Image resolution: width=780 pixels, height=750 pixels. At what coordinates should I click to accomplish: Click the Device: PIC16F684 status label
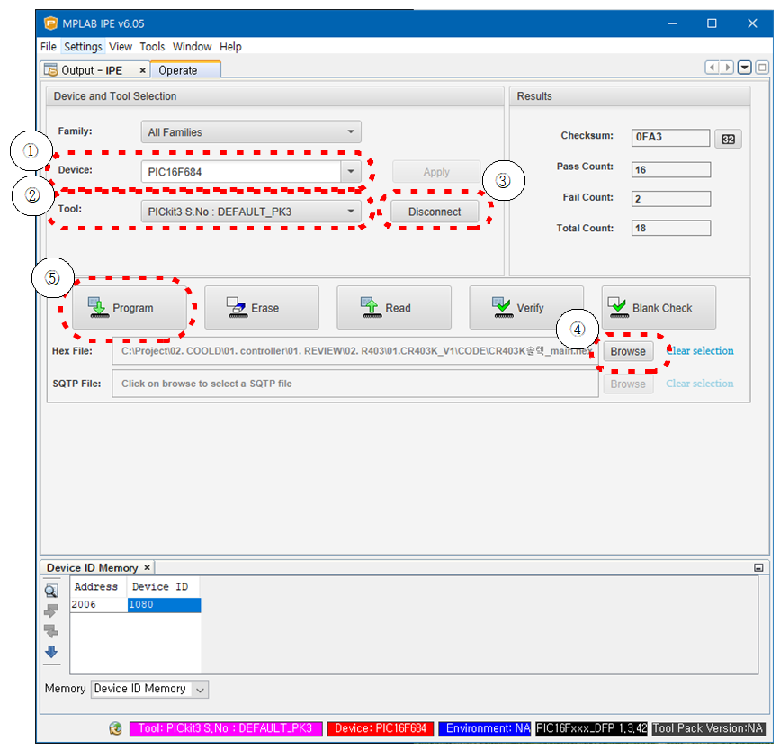click(381, 729)
